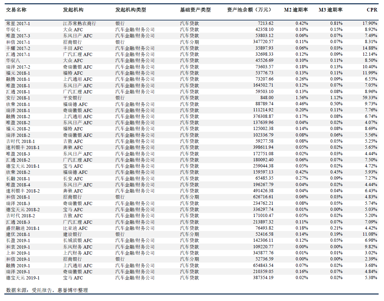Select the 平安银行 originator cell
The image size is (384, 301).
pos(72,98)
